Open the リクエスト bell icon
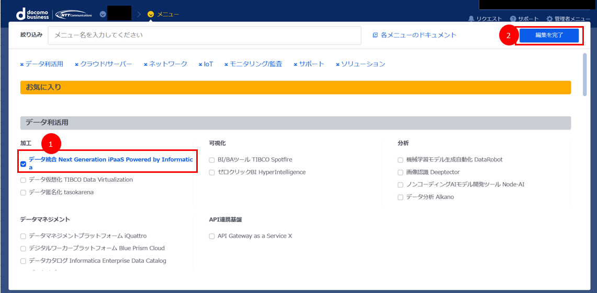This screenshot has height=293, width=597. tap(471, 19)
